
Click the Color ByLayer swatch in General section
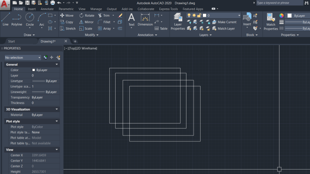pos(33,70)
